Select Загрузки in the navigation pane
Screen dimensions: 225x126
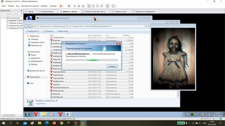pyautogui.click(x=33, y=39)
